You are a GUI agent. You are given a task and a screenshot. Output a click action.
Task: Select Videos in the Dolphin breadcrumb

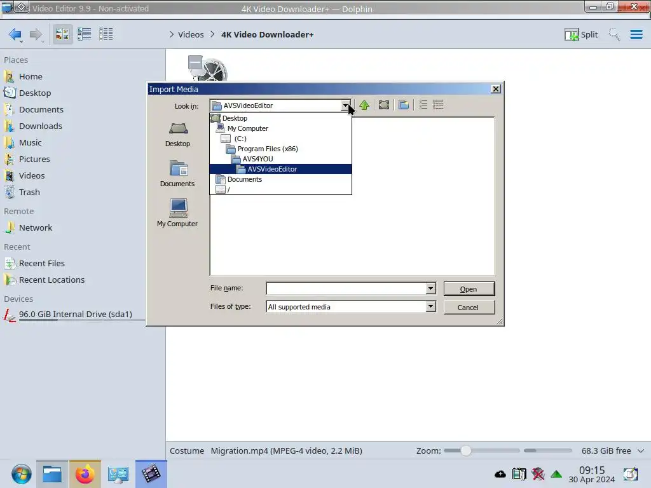coord(191,34)
